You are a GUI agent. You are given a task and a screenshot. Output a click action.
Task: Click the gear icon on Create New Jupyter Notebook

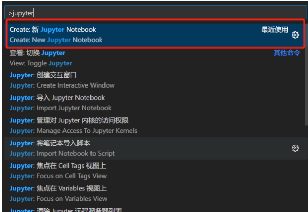tap(295, 35)
